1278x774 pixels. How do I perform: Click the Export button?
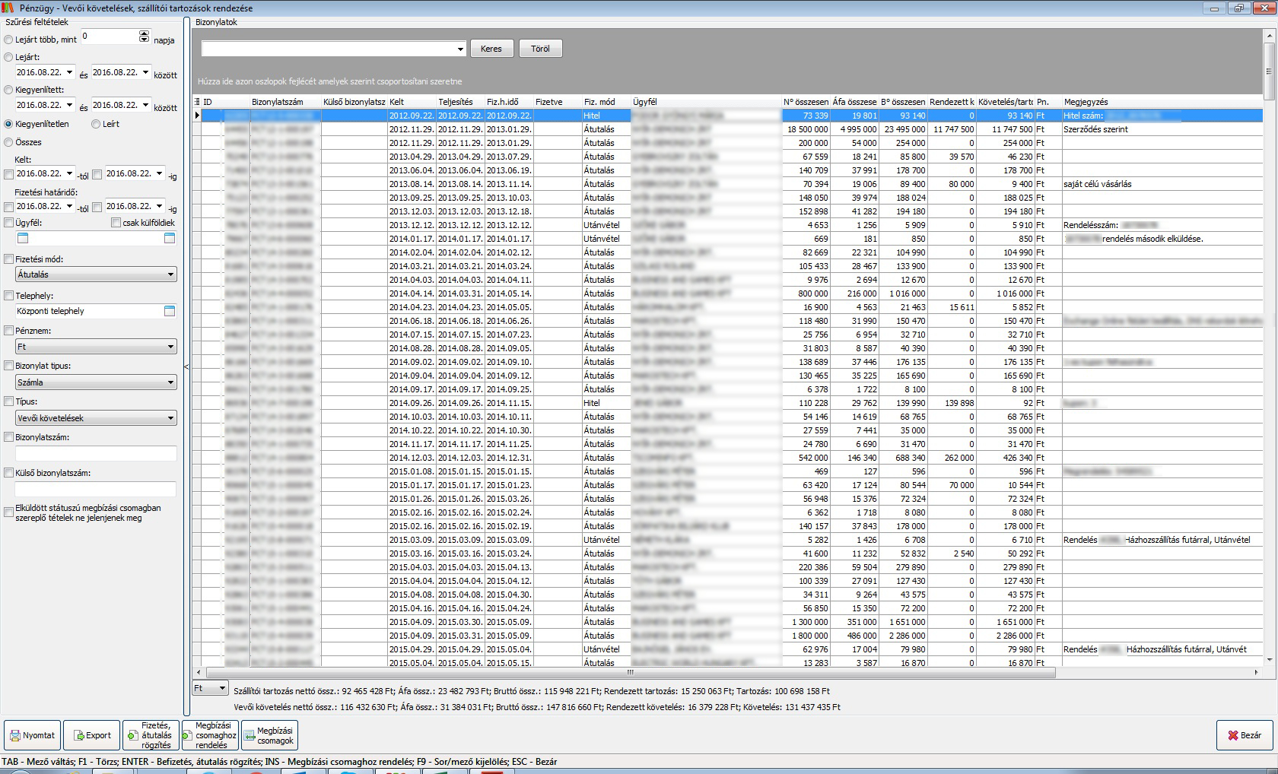pos(91,735)
